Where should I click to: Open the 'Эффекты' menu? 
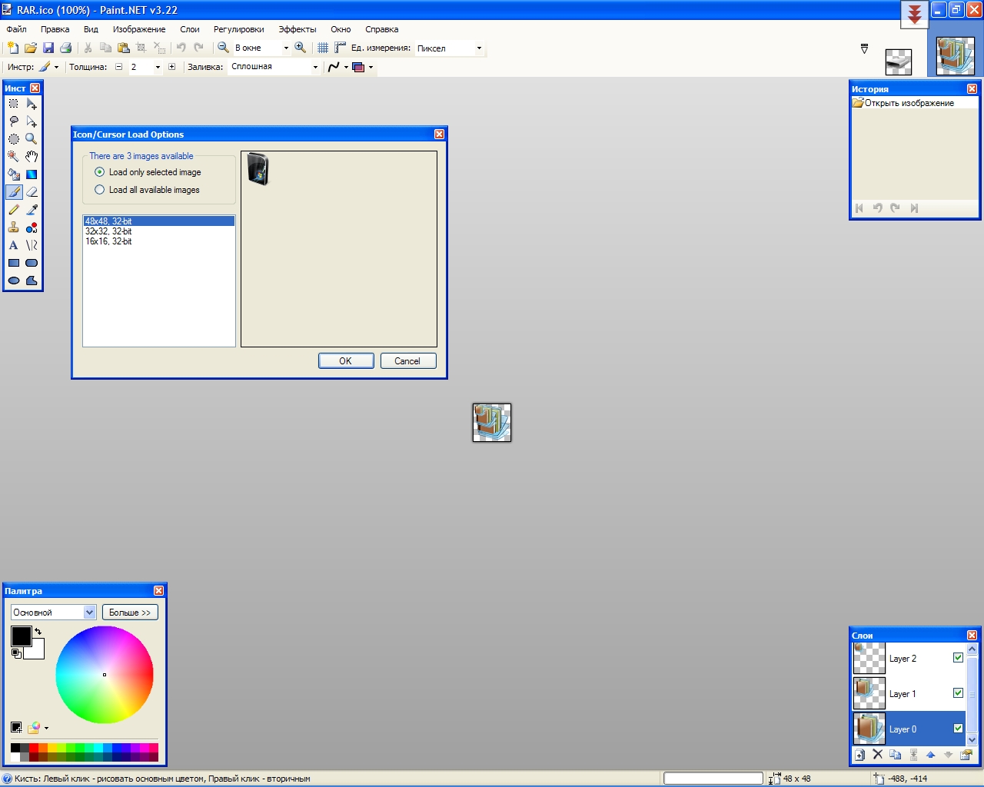[x=298, y=29]
